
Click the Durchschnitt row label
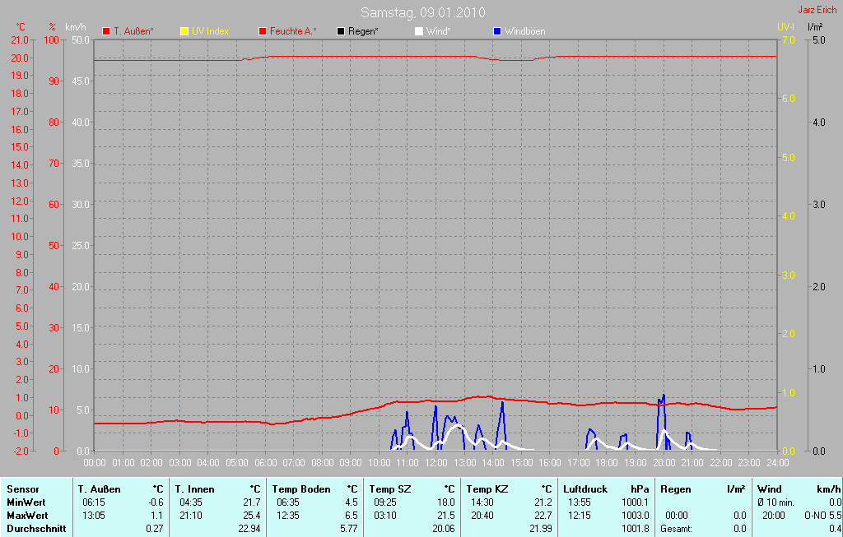36,529
